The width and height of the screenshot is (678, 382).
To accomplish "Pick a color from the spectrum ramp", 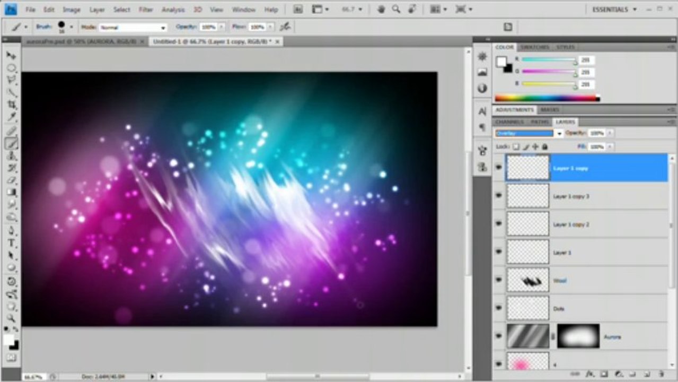I will (x=547, y=98).
